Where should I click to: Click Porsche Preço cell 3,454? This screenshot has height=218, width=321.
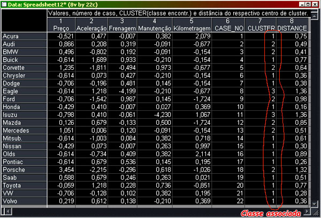[61, 169]
